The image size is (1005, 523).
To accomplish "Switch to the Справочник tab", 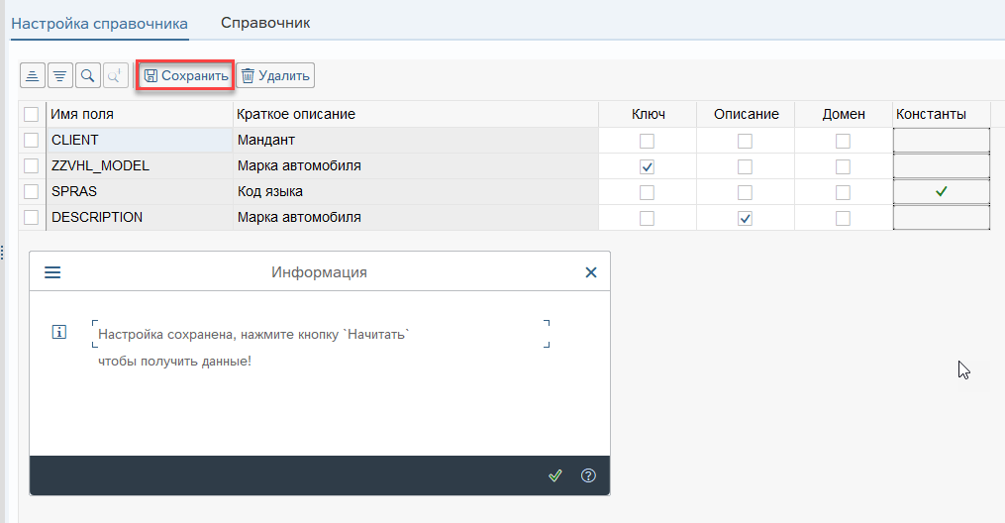I will point(265,23).
